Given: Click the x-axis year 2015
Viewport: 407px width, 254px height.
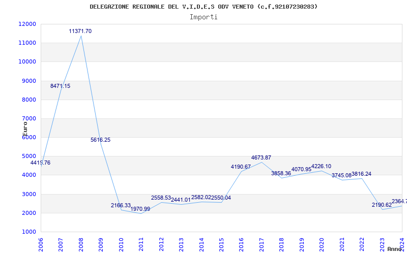Looking at the screenshot, I should coord(221,244).
